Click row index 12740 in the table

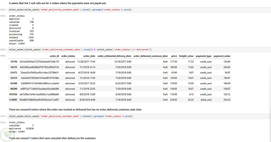(x=14, y=62)
